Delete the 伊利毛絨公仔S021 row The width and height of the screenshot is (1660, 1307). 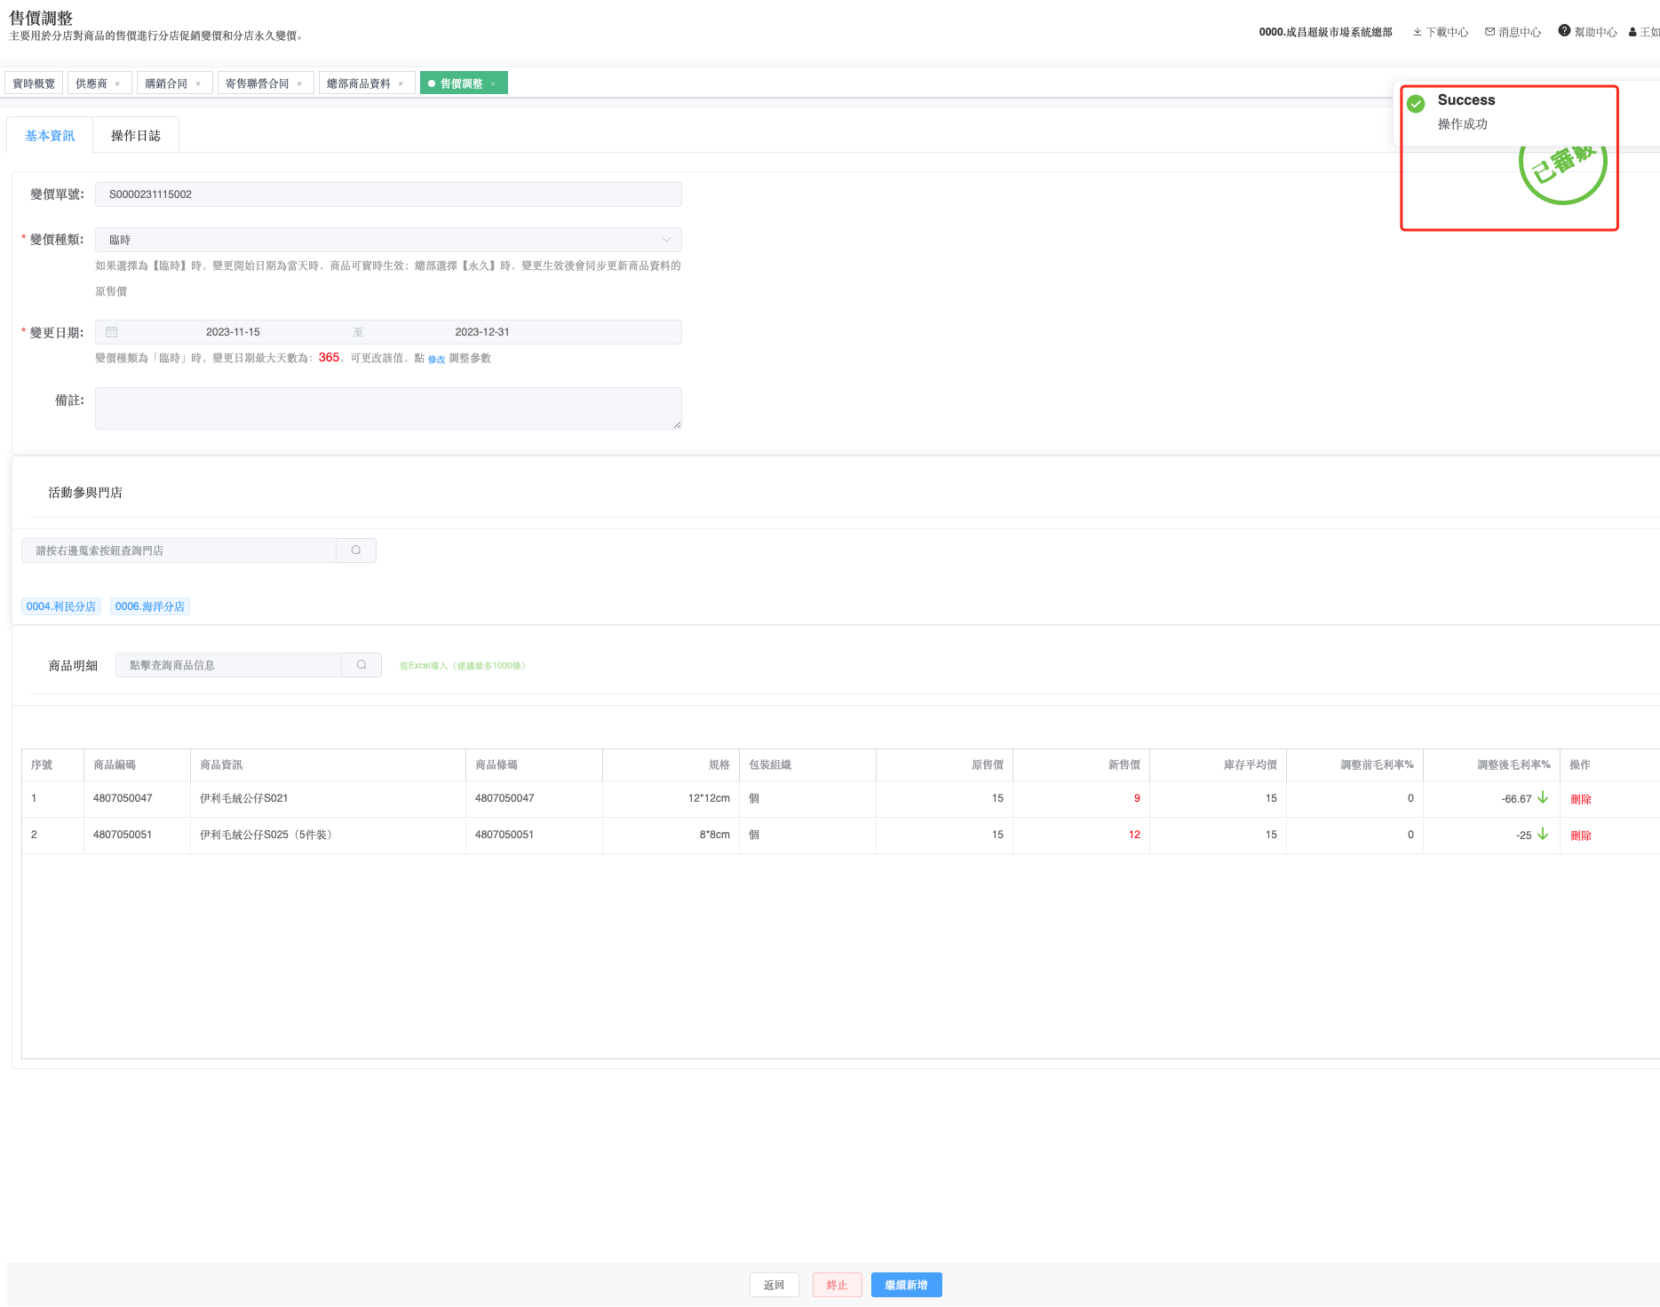point(1580,799)
